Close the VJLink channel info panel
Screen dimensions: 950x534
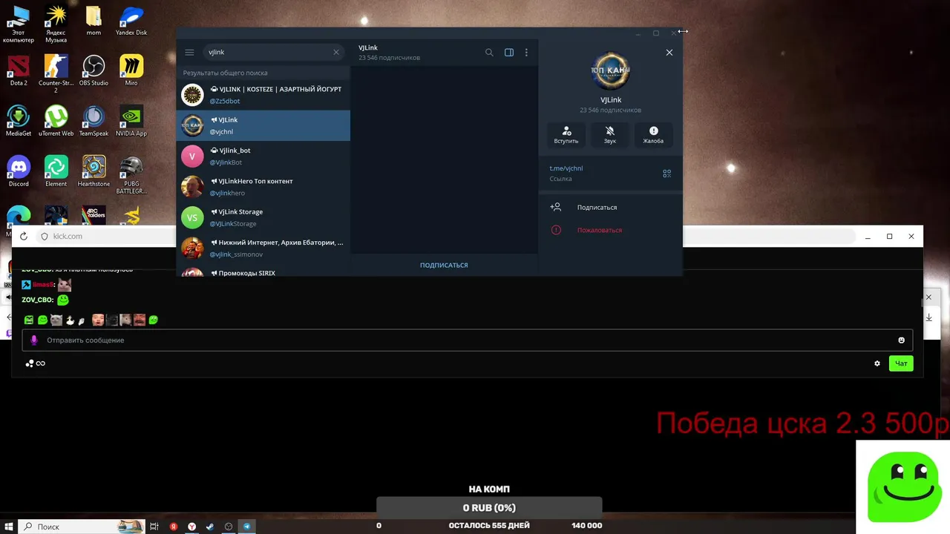click(x=669, y=53)
